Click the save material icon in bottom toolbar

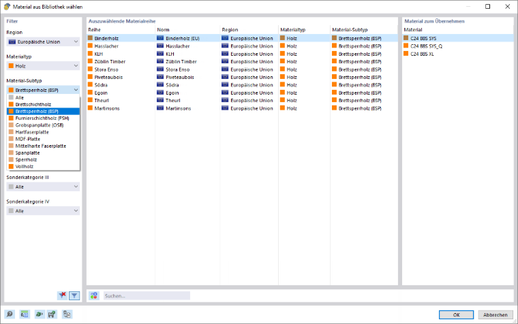52,314
